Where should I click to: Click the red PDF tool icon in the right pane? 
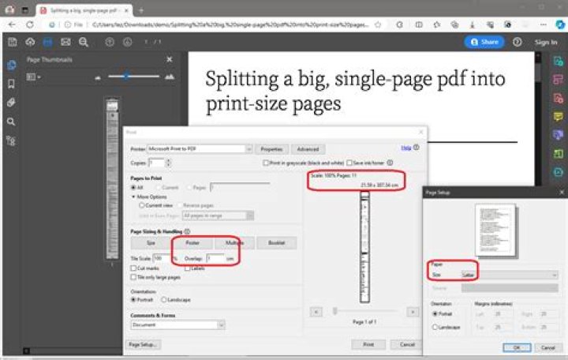[x=559, y=98]
